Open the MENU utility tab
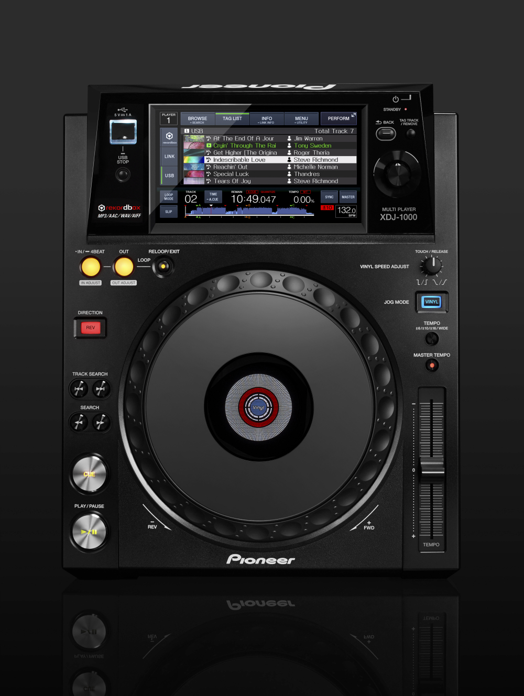 pos(301,119)
